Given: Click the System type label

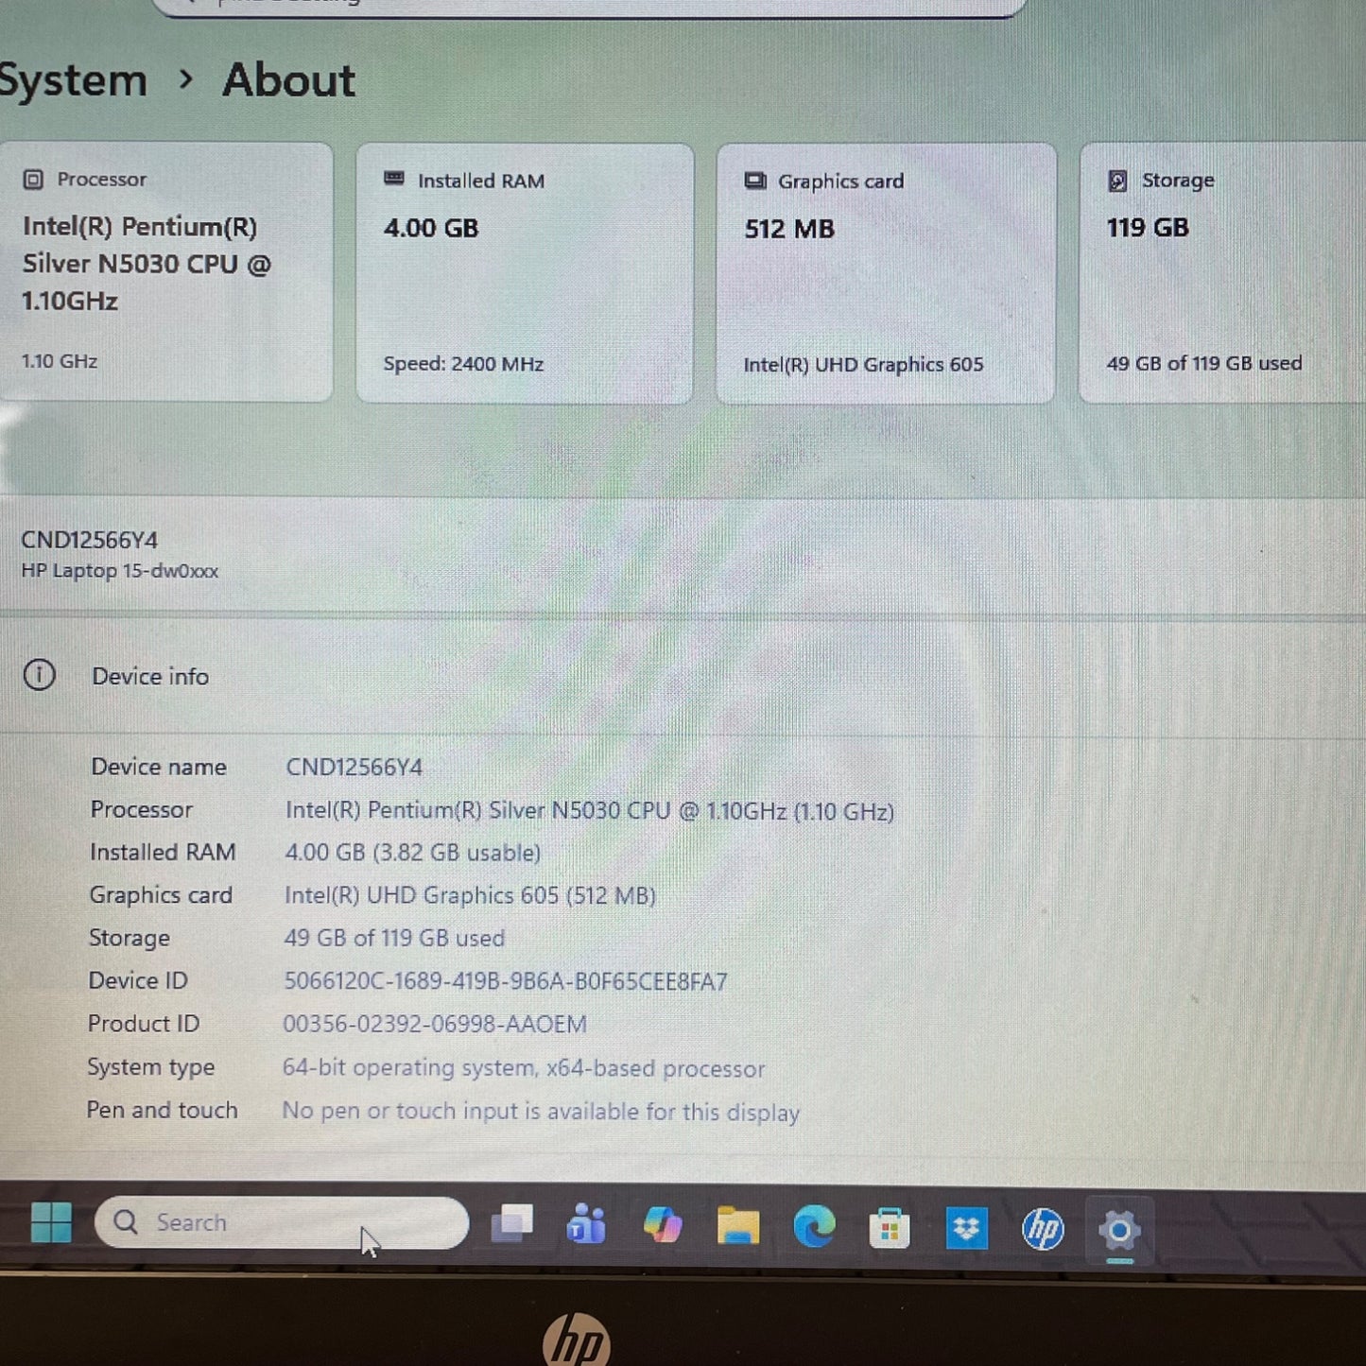Looking at the screenshot, I should [151, 1067].
